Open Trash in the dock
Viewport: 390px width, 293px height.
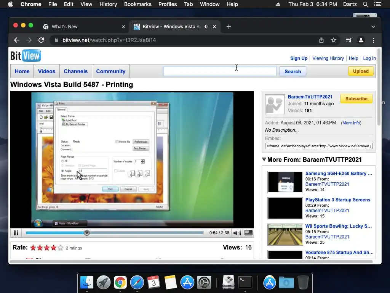coord(303,282)
